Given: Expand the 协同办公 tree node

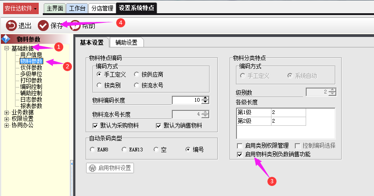Looking at the screenshot, I should [x=7, y=125].
